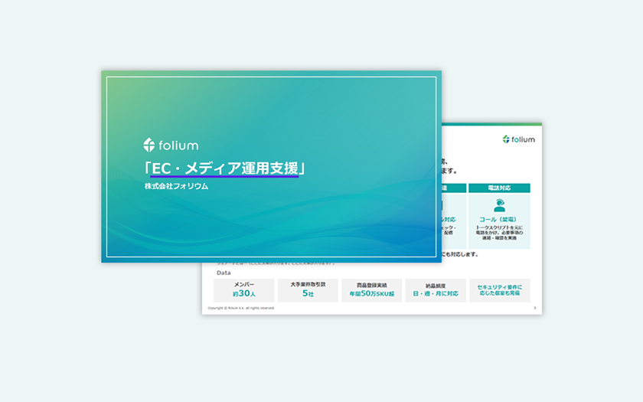Click the トークスクリプトを元に description text
This screenshot has width=643, height=402.
click(499, 233)
